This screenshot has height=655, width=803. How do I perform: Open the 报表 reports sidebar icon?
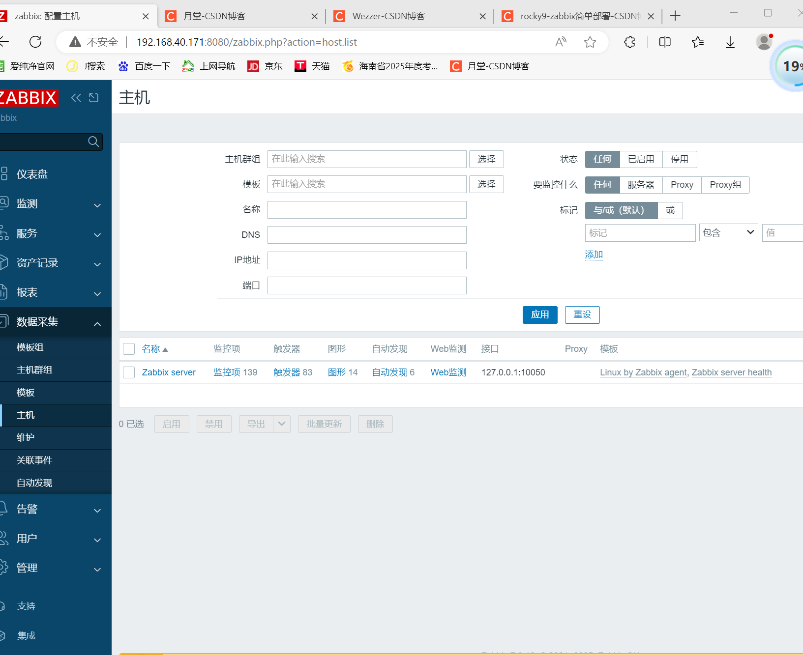pyautogui.click(x=5, y=292)
